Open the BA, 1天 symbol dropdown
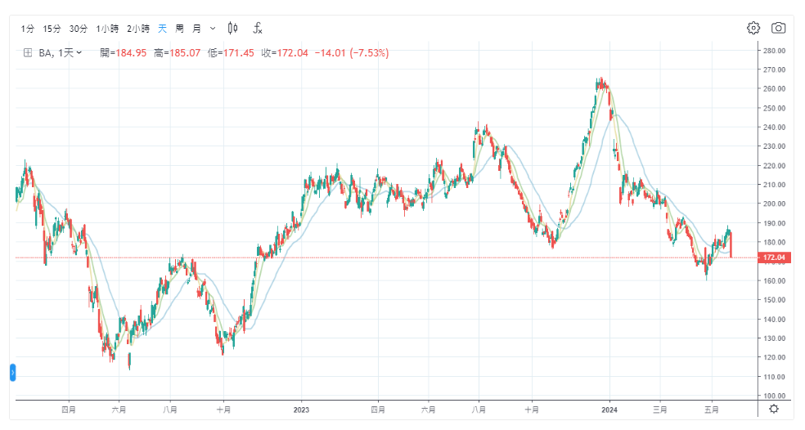805x430 pixels. coord(61,53)
